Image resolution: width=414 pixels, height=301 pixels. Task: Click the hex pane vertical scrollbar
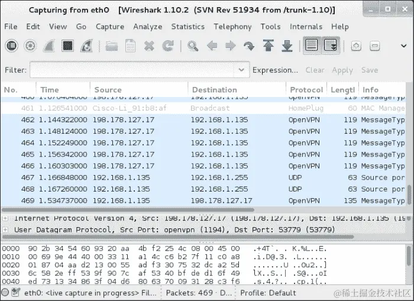(x=409, y=256)
